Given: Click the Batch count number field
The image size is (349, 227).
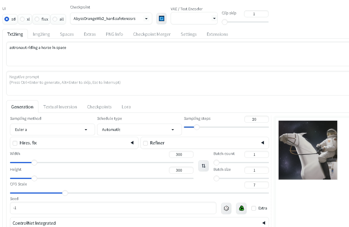Looking at the screenshot, I should (256, 155).
